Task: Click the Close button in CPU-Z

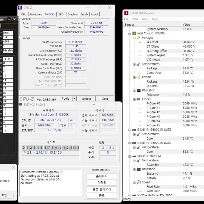Action: point(105,98)
